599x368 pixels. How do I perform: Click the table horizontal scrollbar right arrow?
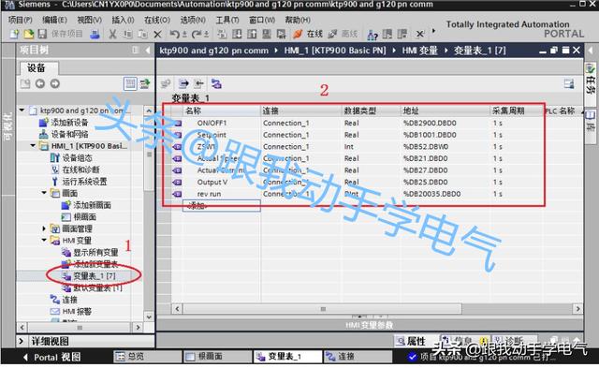(x=577, y=309)
